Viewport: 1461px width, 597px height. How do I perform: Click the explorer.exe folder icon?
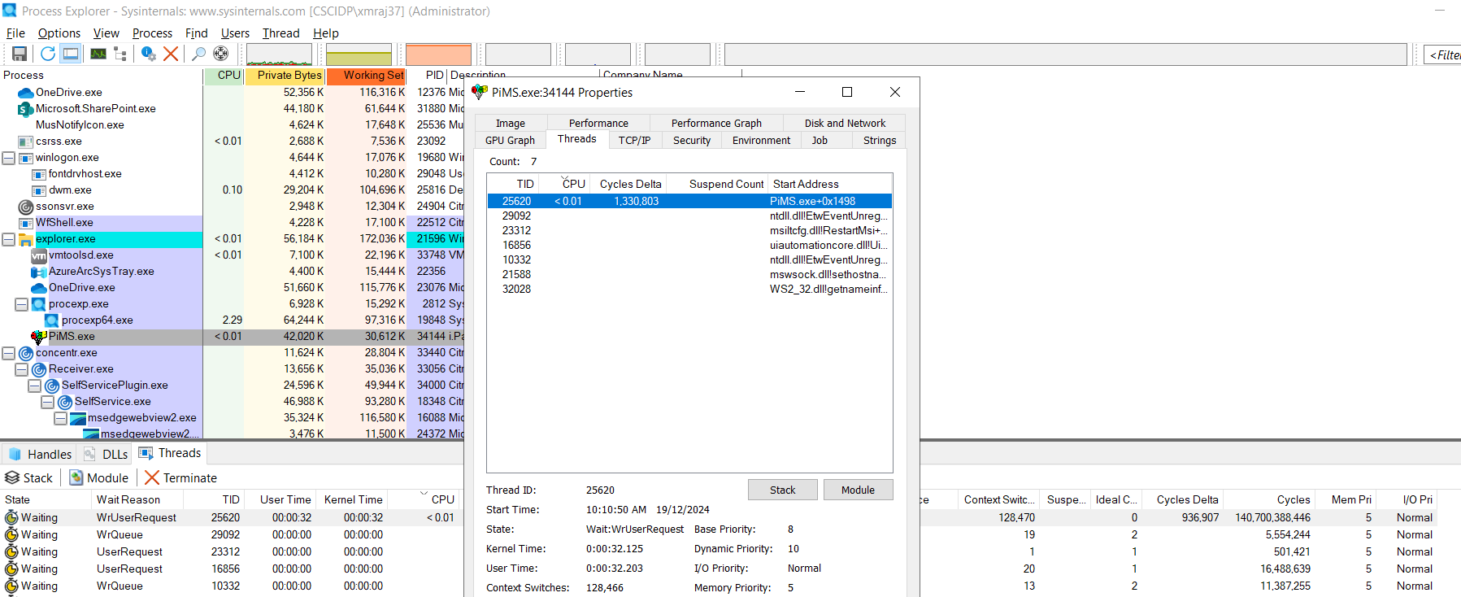[x=25, y=239]
